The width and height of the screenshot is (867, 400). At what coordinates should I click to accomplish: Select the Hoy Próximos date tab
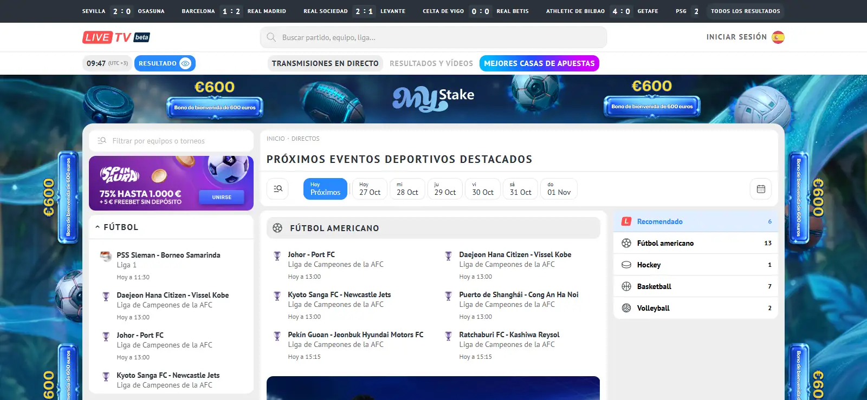pos(325,189)
